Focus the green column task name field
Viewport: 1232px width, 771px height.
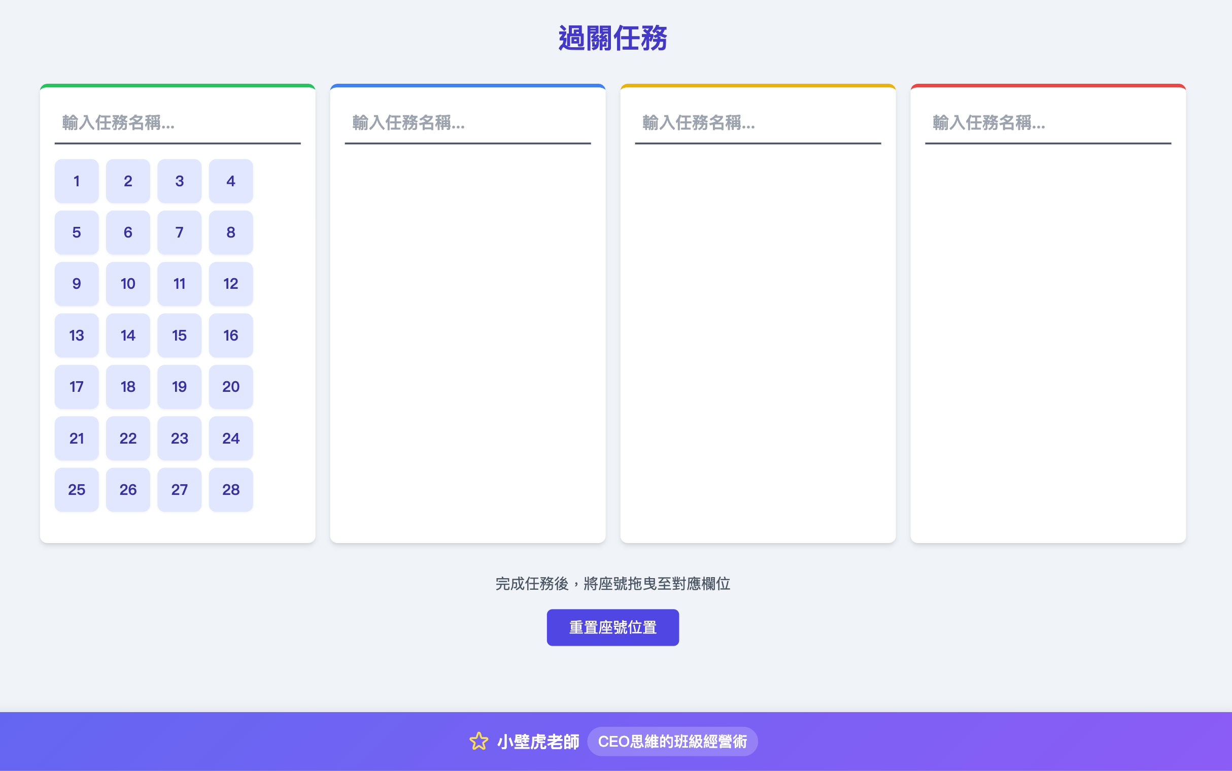click(x=178, y=123)
